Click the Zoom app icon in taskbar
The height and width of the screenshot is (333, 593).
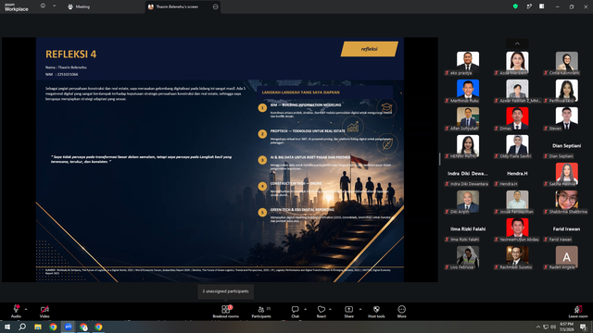coord(69,327)
